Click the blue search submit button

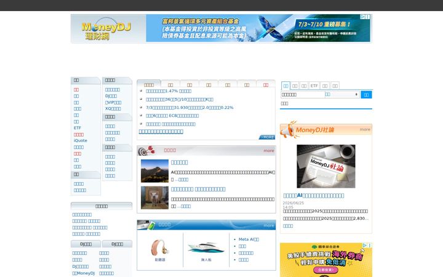pos(366,95)
